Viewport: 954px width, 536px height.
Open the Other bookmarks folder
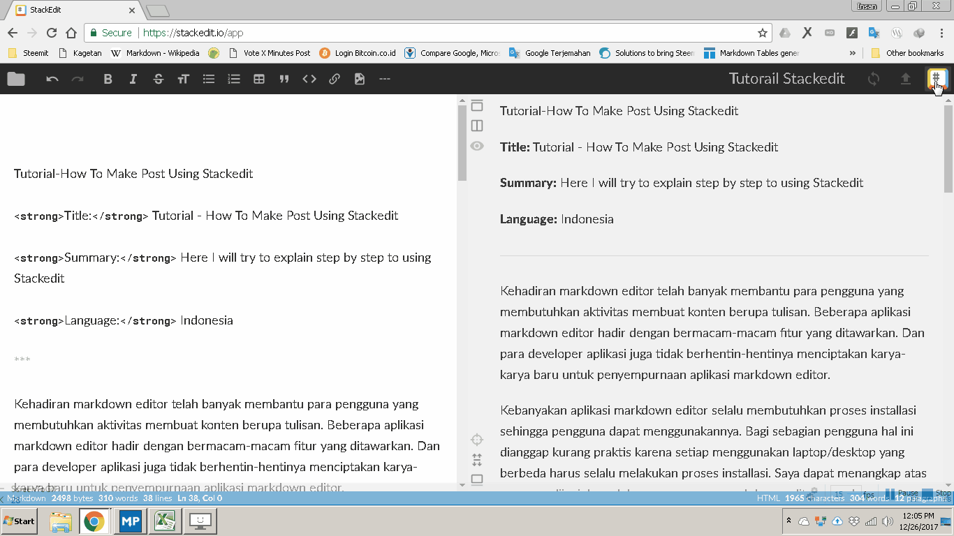[x=908, y=53]
